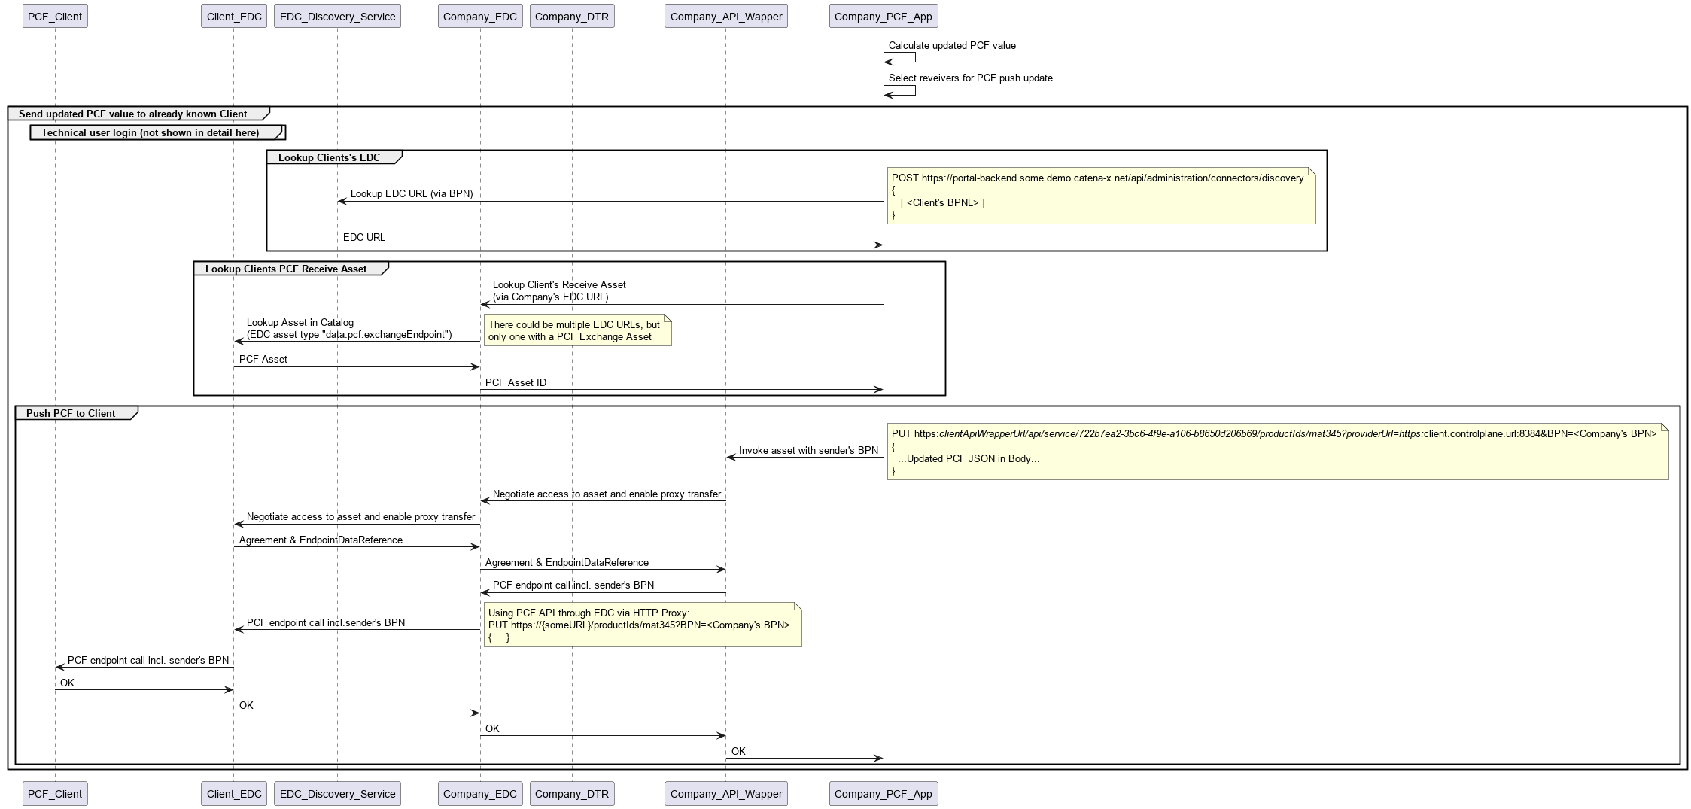
Task: Click the 'Using PCF API through EDC' note
Action: [643, 625]
